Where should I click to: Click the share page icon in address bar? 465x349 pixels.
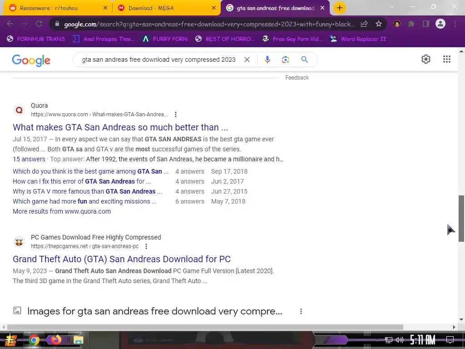364,24
